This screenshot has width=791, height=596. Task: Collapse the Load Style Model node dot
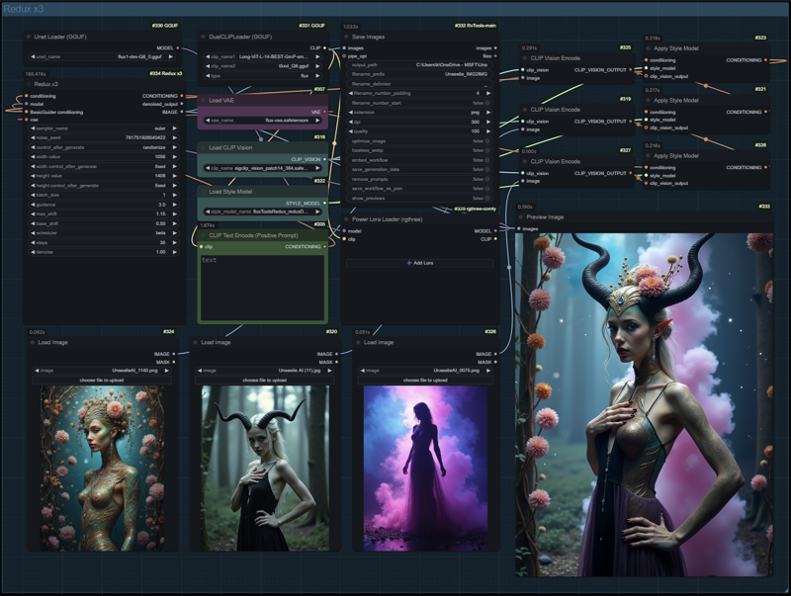204,192
